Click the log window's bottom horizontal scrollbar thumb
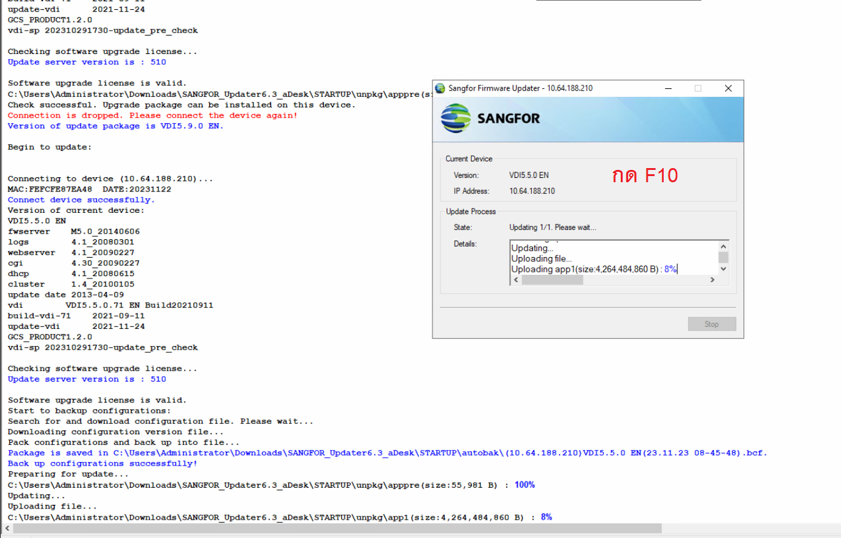The width and height of the screenshot is (841, 538). tap(337, 528)
